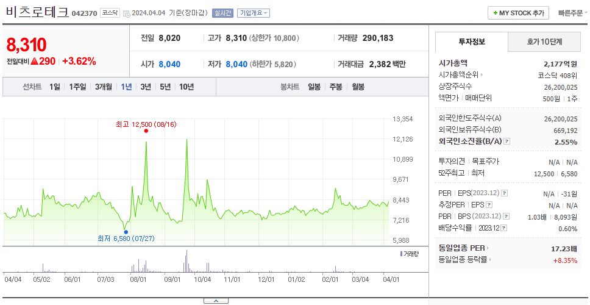Click the 거래대금 2,382 백만 value
The height and width of the screenshot is (305, 590).
(387, 65)
